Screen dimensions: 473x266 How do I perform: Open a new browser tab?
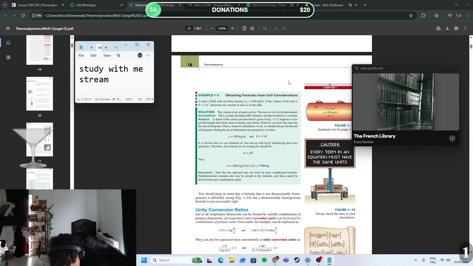coord(365,5)
